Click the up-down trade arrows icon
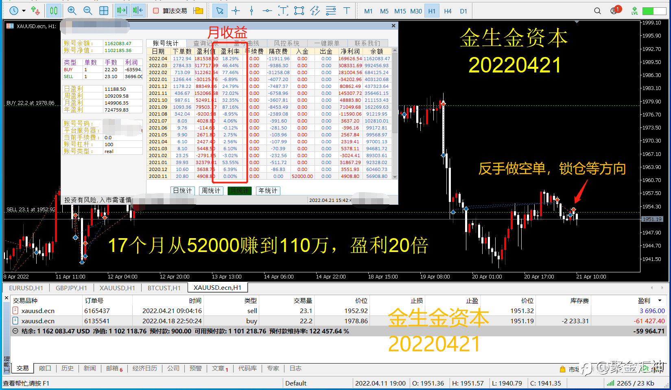 click(x=35, y=11)
